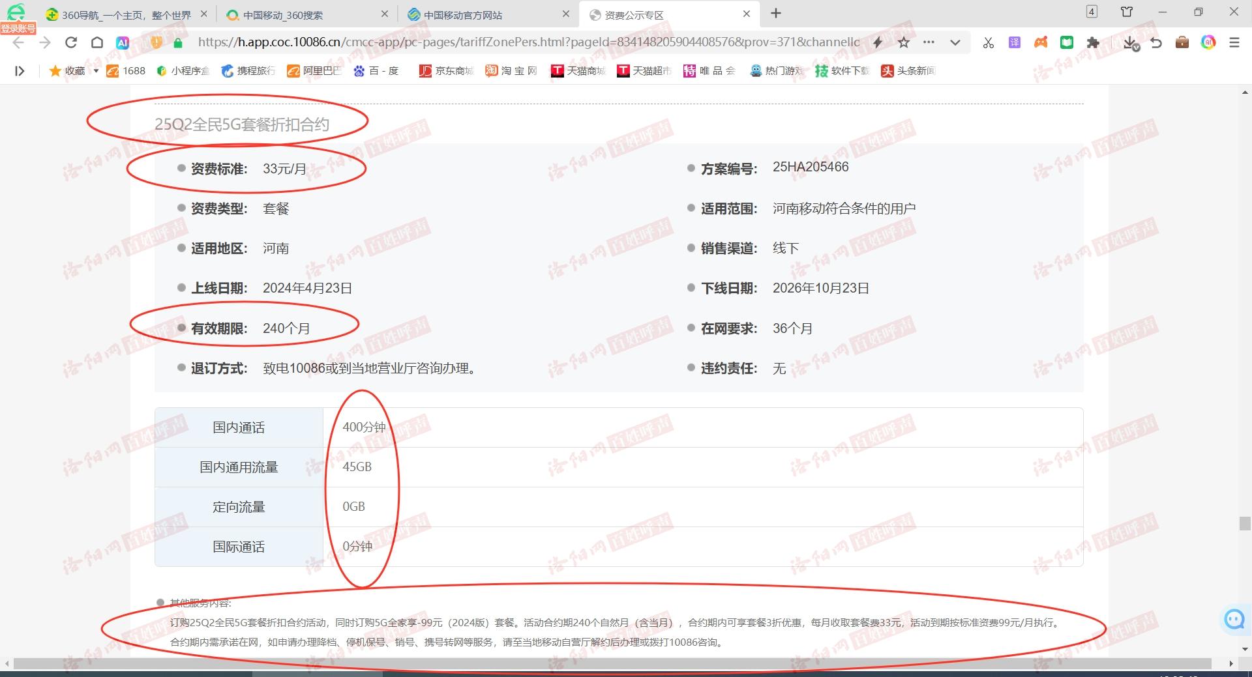The height and width of the screenshot is (677, 1252).
Task: Open the AI assistant icon in toolbar
Action: pyautogui.click(x=123, y=42)
